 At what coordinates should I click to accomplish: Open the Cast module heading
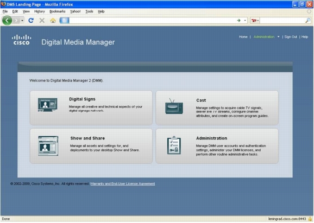pos(201,100)
